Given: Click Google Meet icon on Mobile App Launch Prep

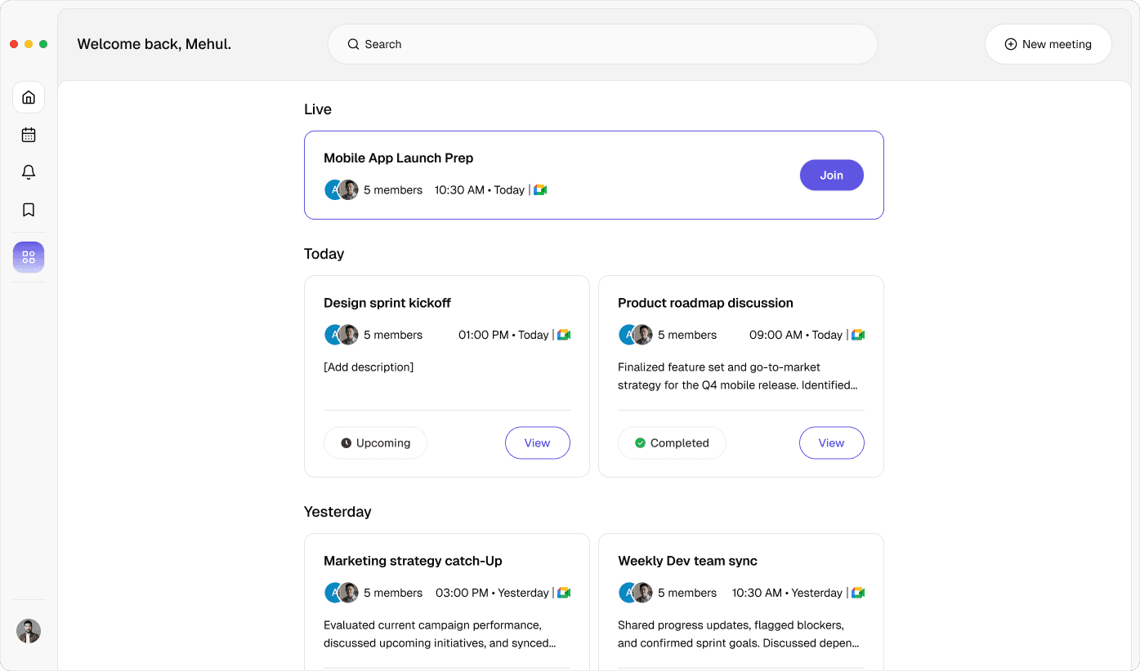Looking at the screenshot, I should [x=540, y=190].
